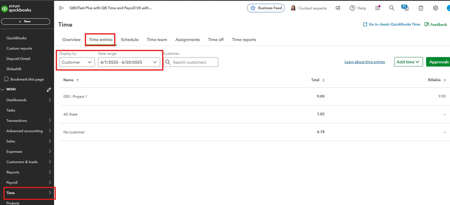
Task: Open the 4D State row
Action: click(255, 114)
